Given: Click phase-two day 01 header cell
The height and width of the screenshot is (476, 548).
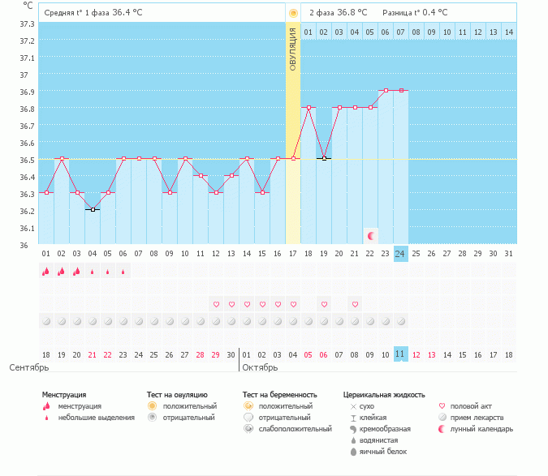Looking at the screenshot, I should pos(308,32).
